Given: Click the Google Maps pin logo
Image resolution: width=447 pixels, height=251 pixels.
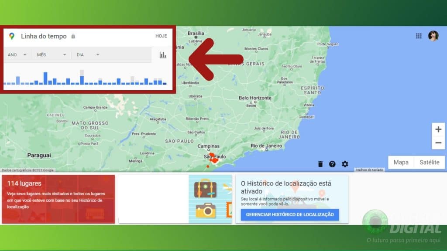Looking at the screenshot, I should coord(12,36).
